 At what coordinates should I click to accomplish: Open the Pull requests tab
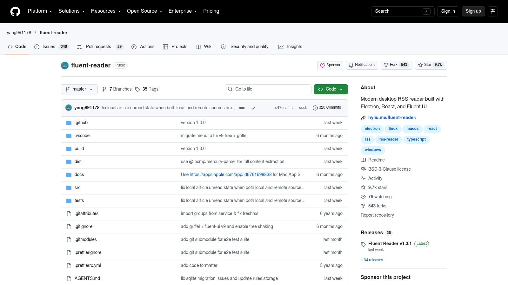click(x=100, y=47)
